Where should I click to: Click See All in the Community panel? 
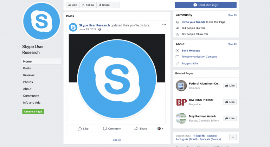pyautogui.click(x=232, y=15)
